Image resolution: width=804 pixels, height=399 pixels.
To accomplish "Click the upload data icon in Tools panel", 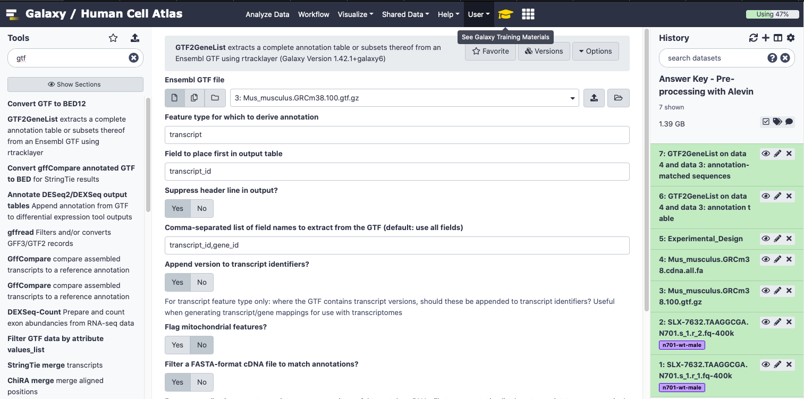I will tap(134, 38).
